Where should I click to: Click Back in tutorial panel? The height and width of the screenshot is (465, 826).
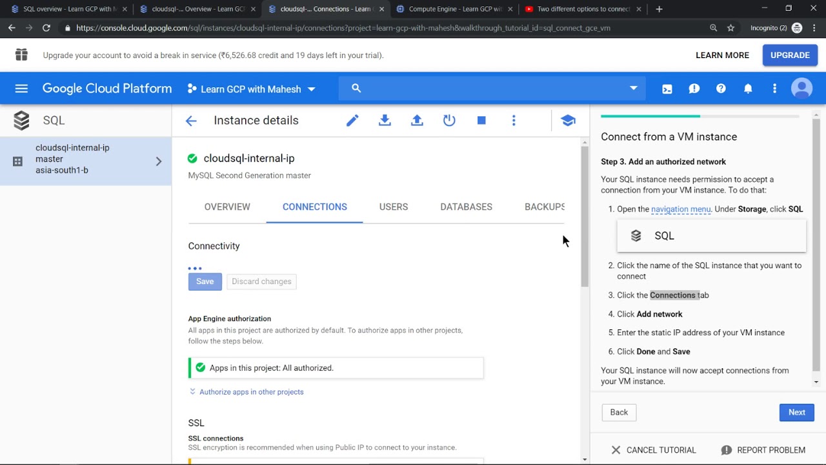(x=619, y=412)
